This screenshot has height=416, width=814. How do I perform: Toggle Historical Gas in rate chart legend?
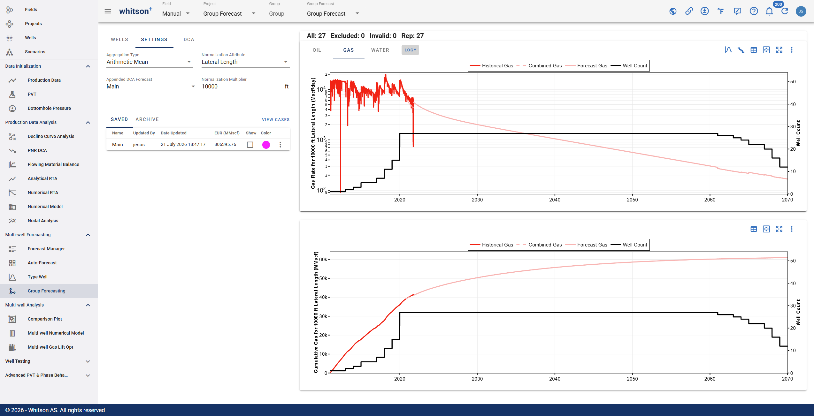pyautogui.click(x=491, y=66)
